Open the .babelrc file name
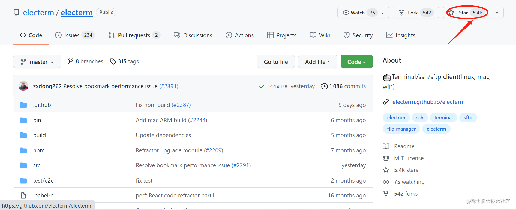516x210 pixels. point(43,196)
